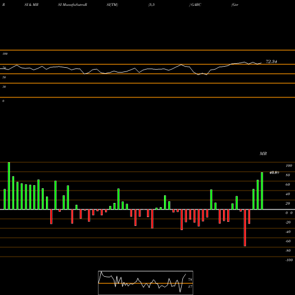295x295 pixels.
Task: Open the mini overview chart thumbnail at the bottom
Action: coord(146,283)
